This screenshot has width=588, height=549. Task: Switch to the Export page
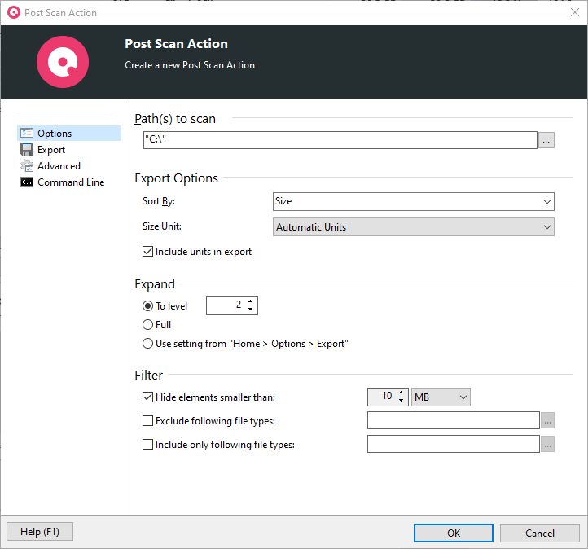tap(51, 150)
